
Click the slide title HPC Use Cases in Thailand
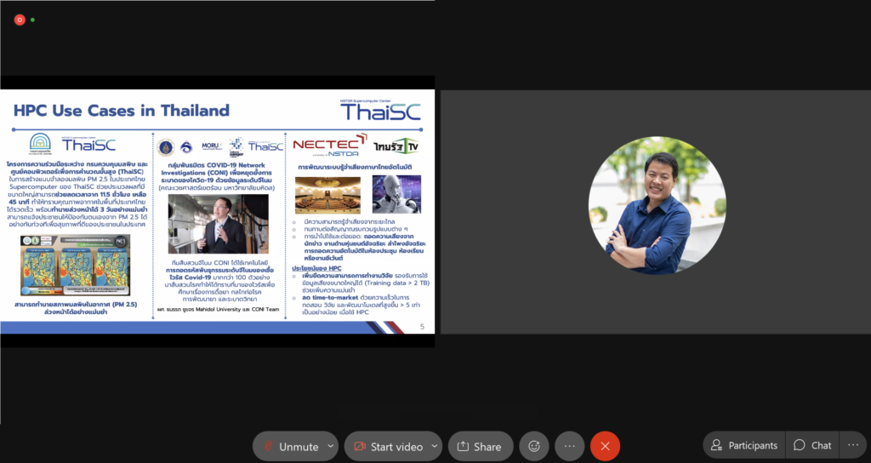pyautogui.click(x=121, y=111)
